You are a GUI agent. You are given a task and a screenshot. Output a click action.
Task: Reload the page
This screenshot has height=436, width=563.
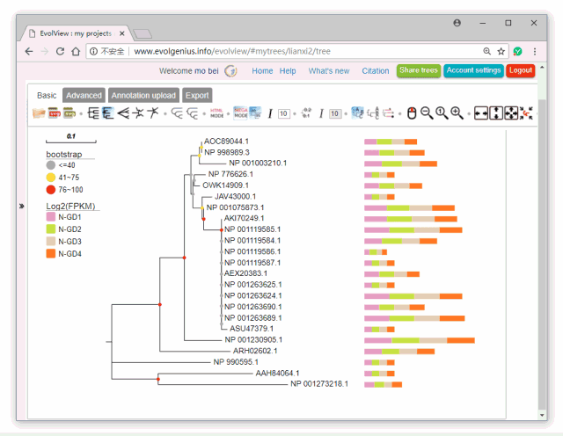(60, 51)
